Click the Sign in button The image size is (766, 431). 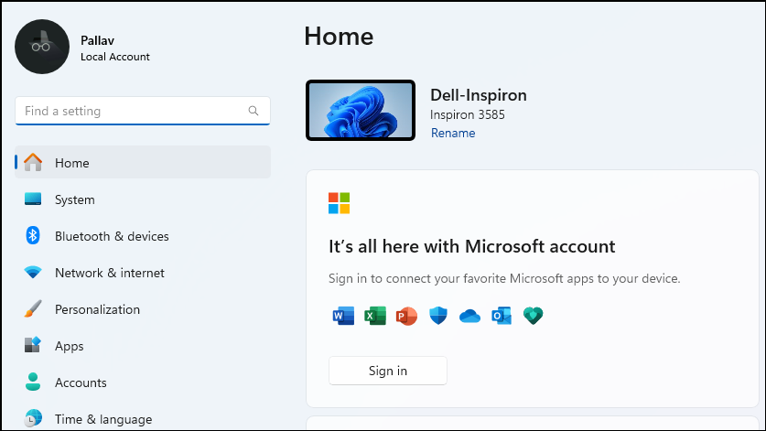point(388,371)
